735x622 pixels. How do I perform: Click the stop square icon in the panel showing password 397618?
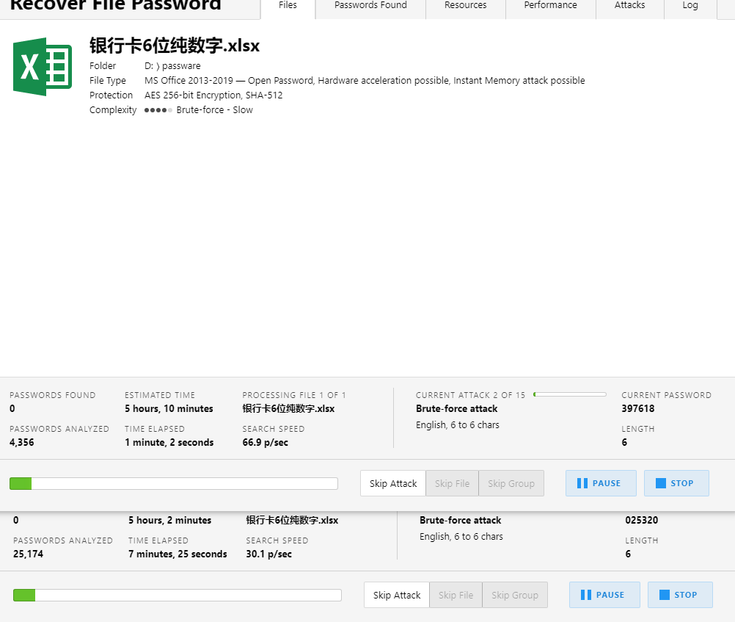[x=661, y=483]
